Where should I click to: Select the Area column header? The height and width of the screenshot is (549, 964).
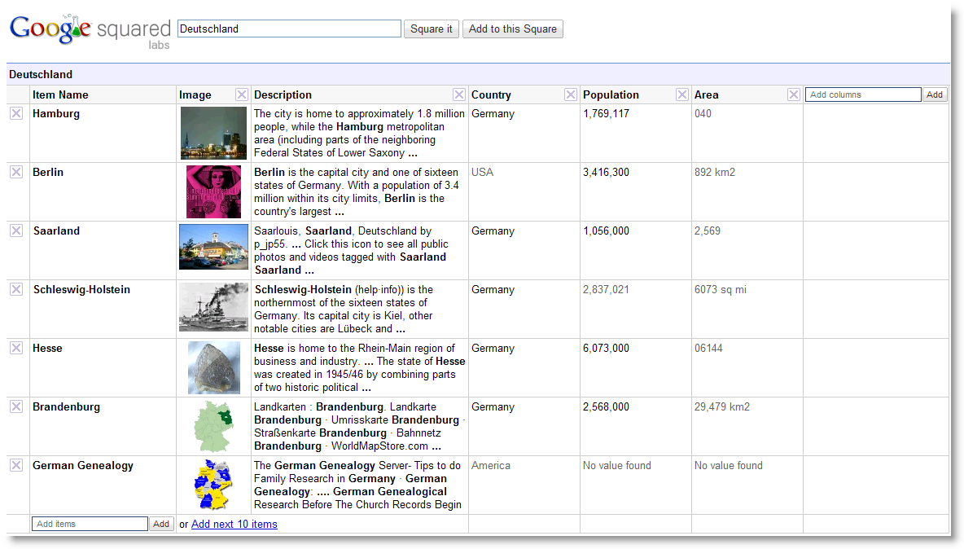pyautogui.click(x=707, y=94)
